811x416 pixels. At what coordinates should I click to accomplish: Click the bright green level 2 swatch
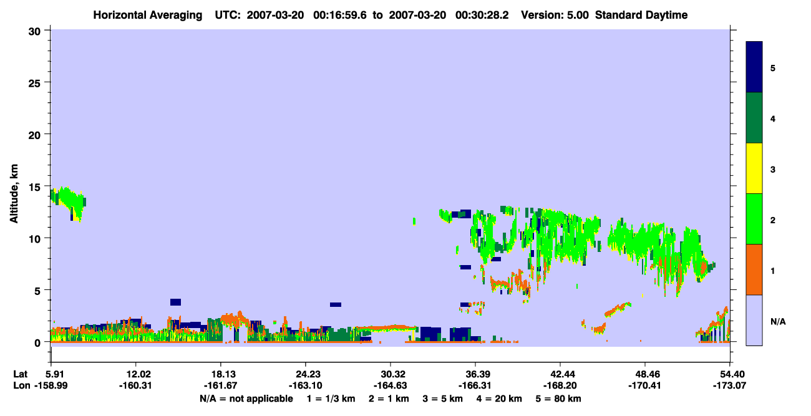click(754, 219)
